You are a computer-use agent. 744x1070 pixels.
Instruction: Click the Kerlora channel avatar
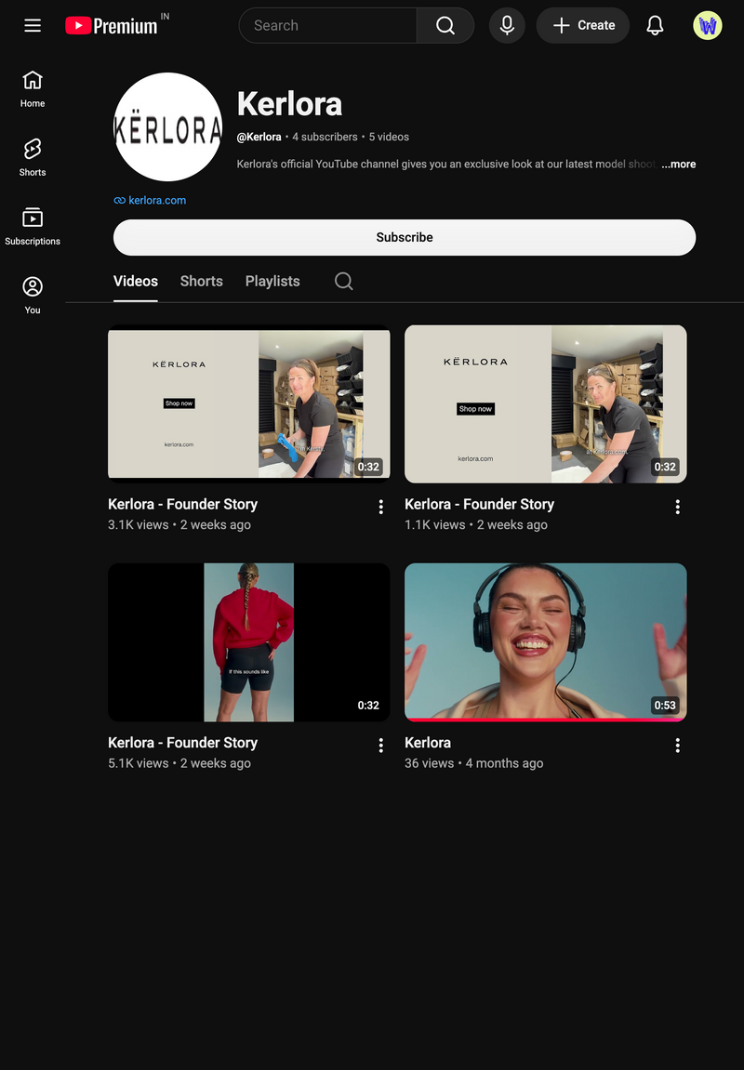168,127
